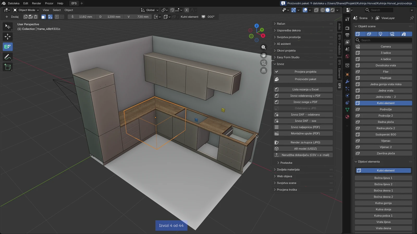417x234 pixels.
Task: Open the Render properties tab icon
Action: click(x=347, y=28)
